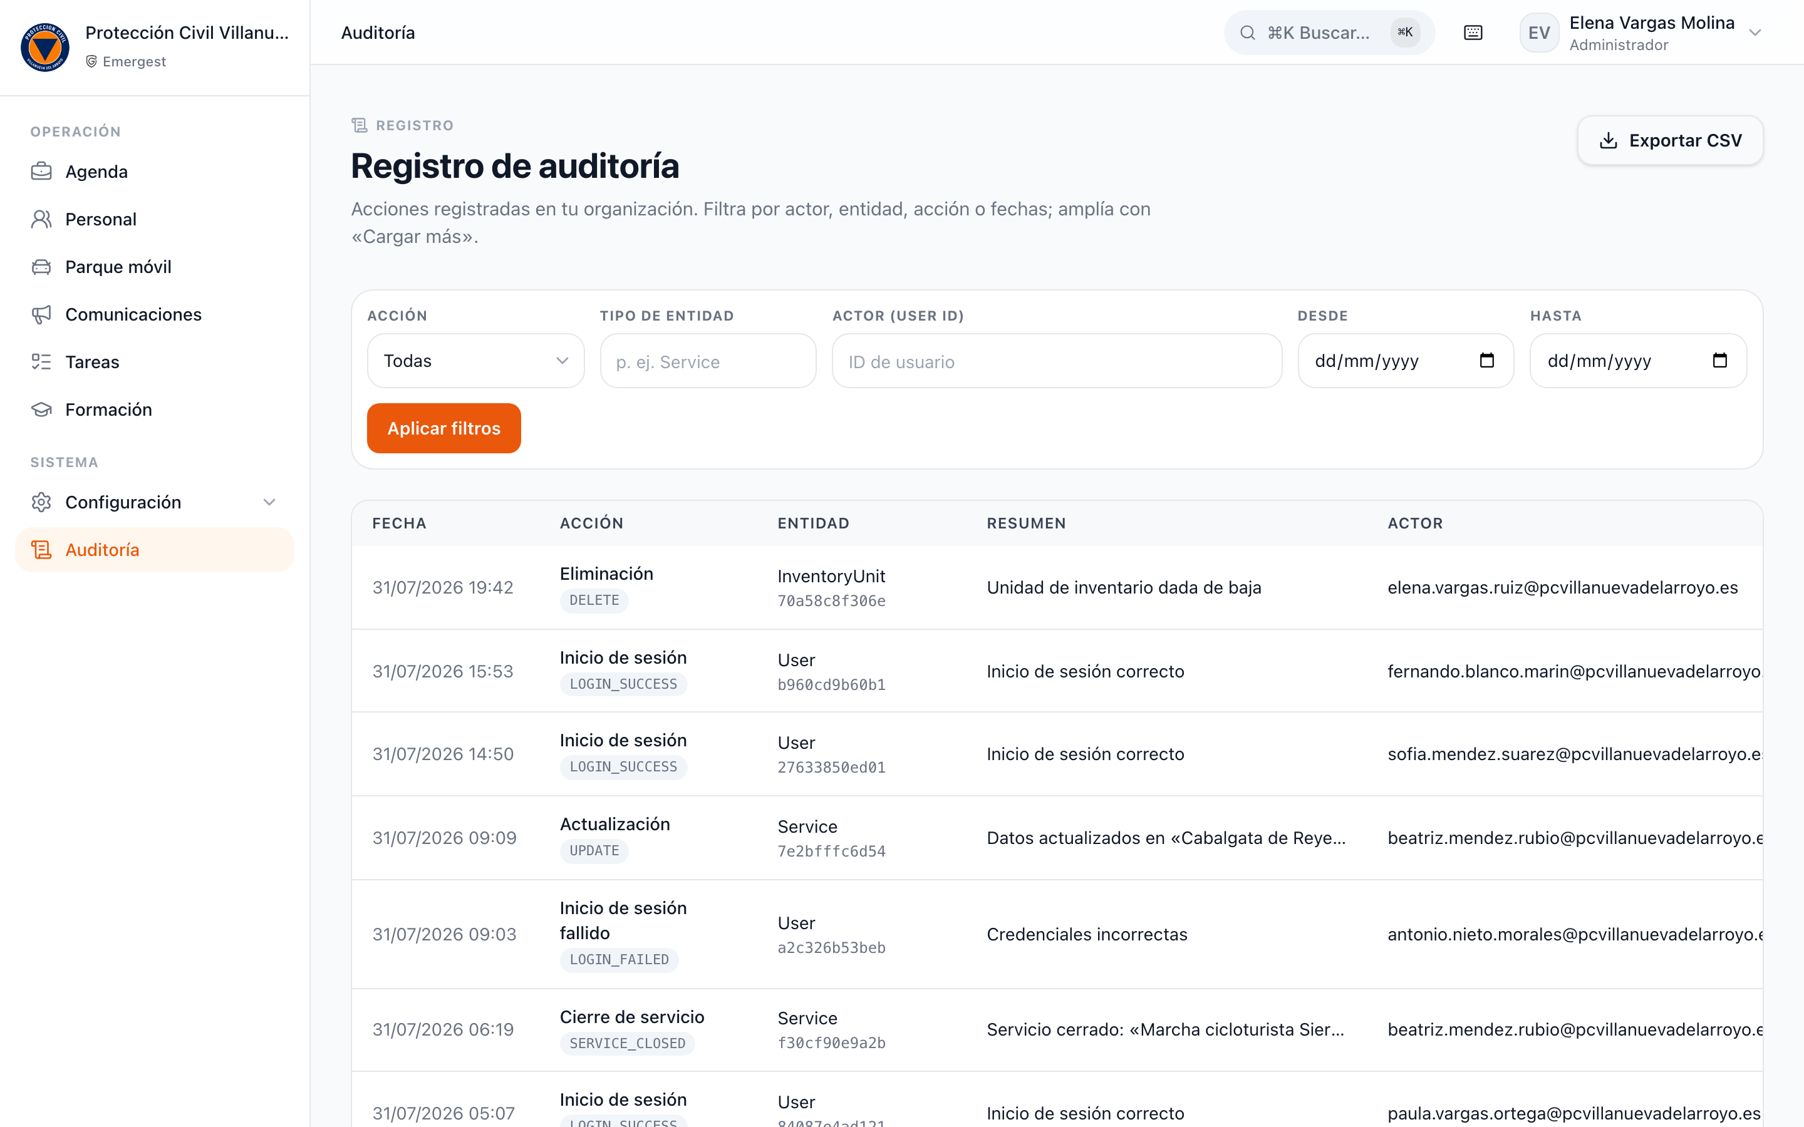This screenshot has height=1127, width=1804.
Task: Click the SERVICE_CLOSED badge
Action: (x=627, y=1044)
